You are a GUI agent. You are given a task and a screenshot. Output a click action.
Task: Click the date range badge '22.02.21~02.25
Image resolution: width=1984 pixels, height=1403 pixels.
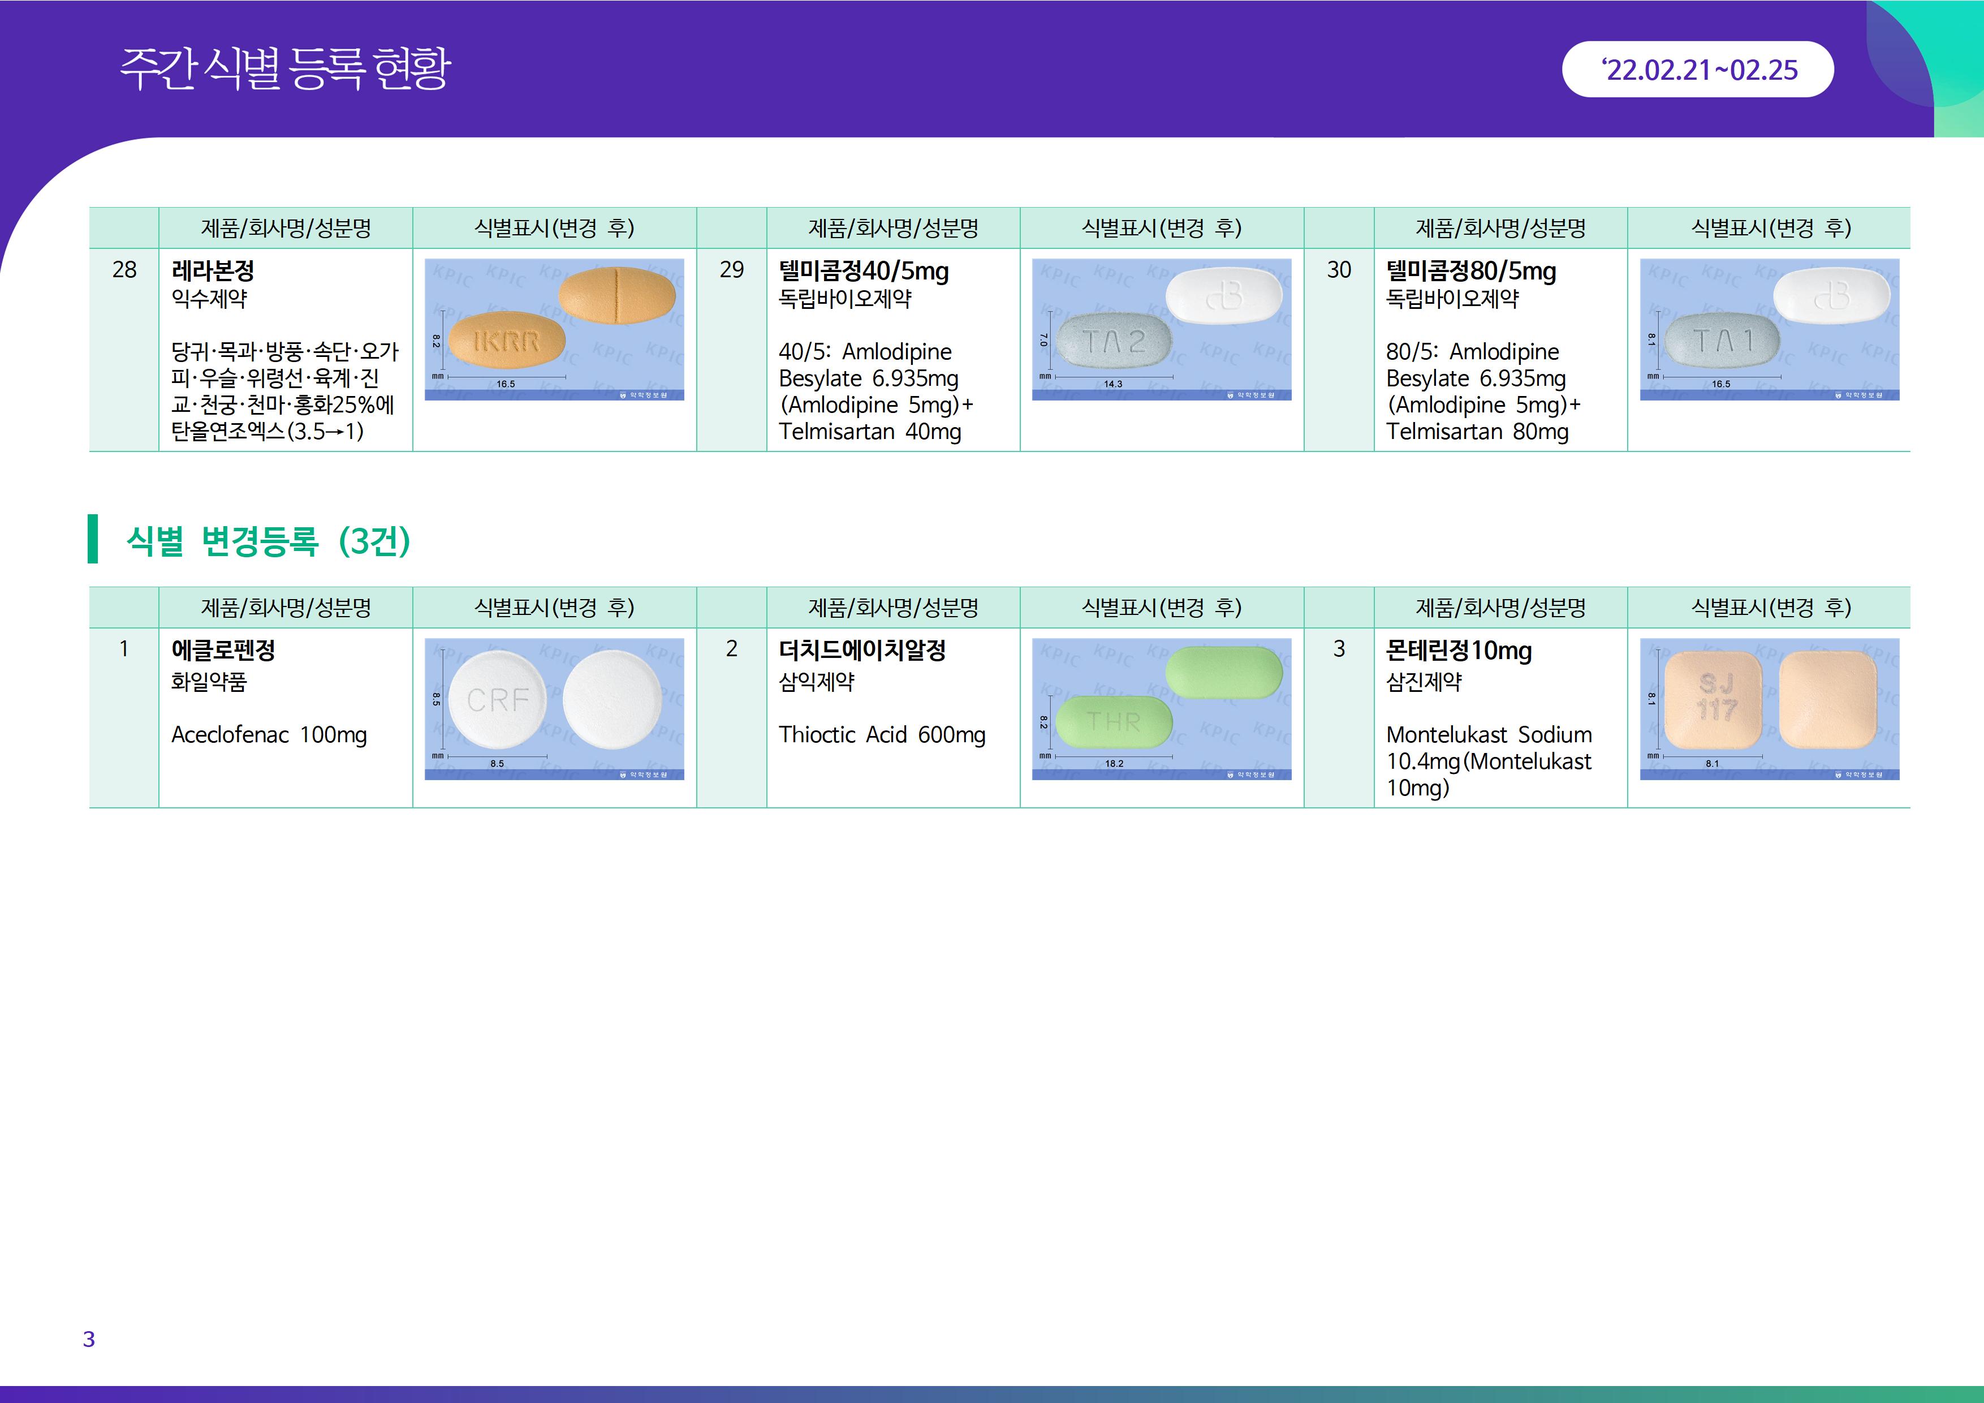[1697, 70]
